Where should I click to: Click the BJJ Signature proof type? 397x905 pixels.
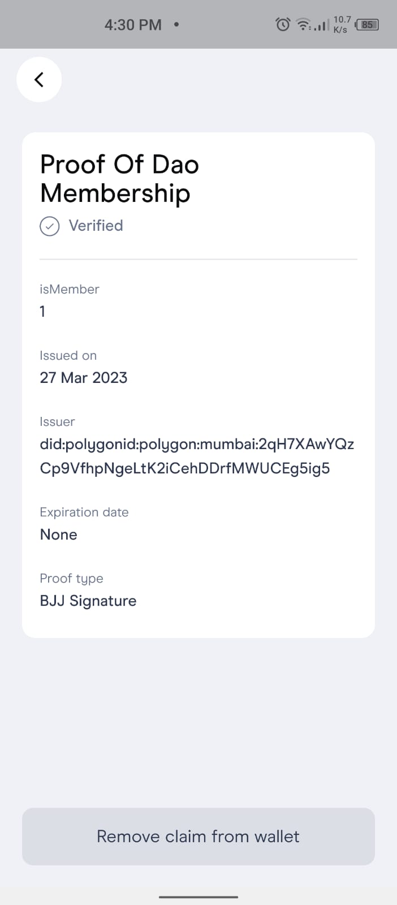tap(88, 600)
